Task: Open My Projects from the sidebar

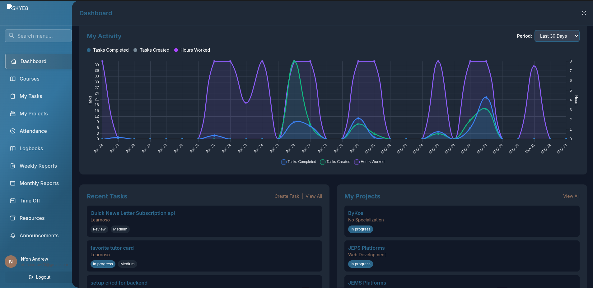Action: point(38,114)
